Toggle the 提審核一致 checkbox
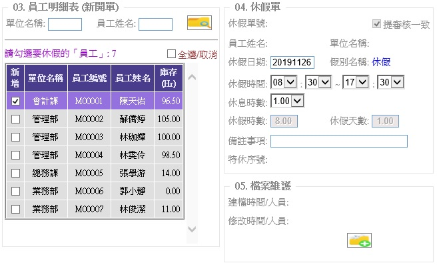 point(376,24)
